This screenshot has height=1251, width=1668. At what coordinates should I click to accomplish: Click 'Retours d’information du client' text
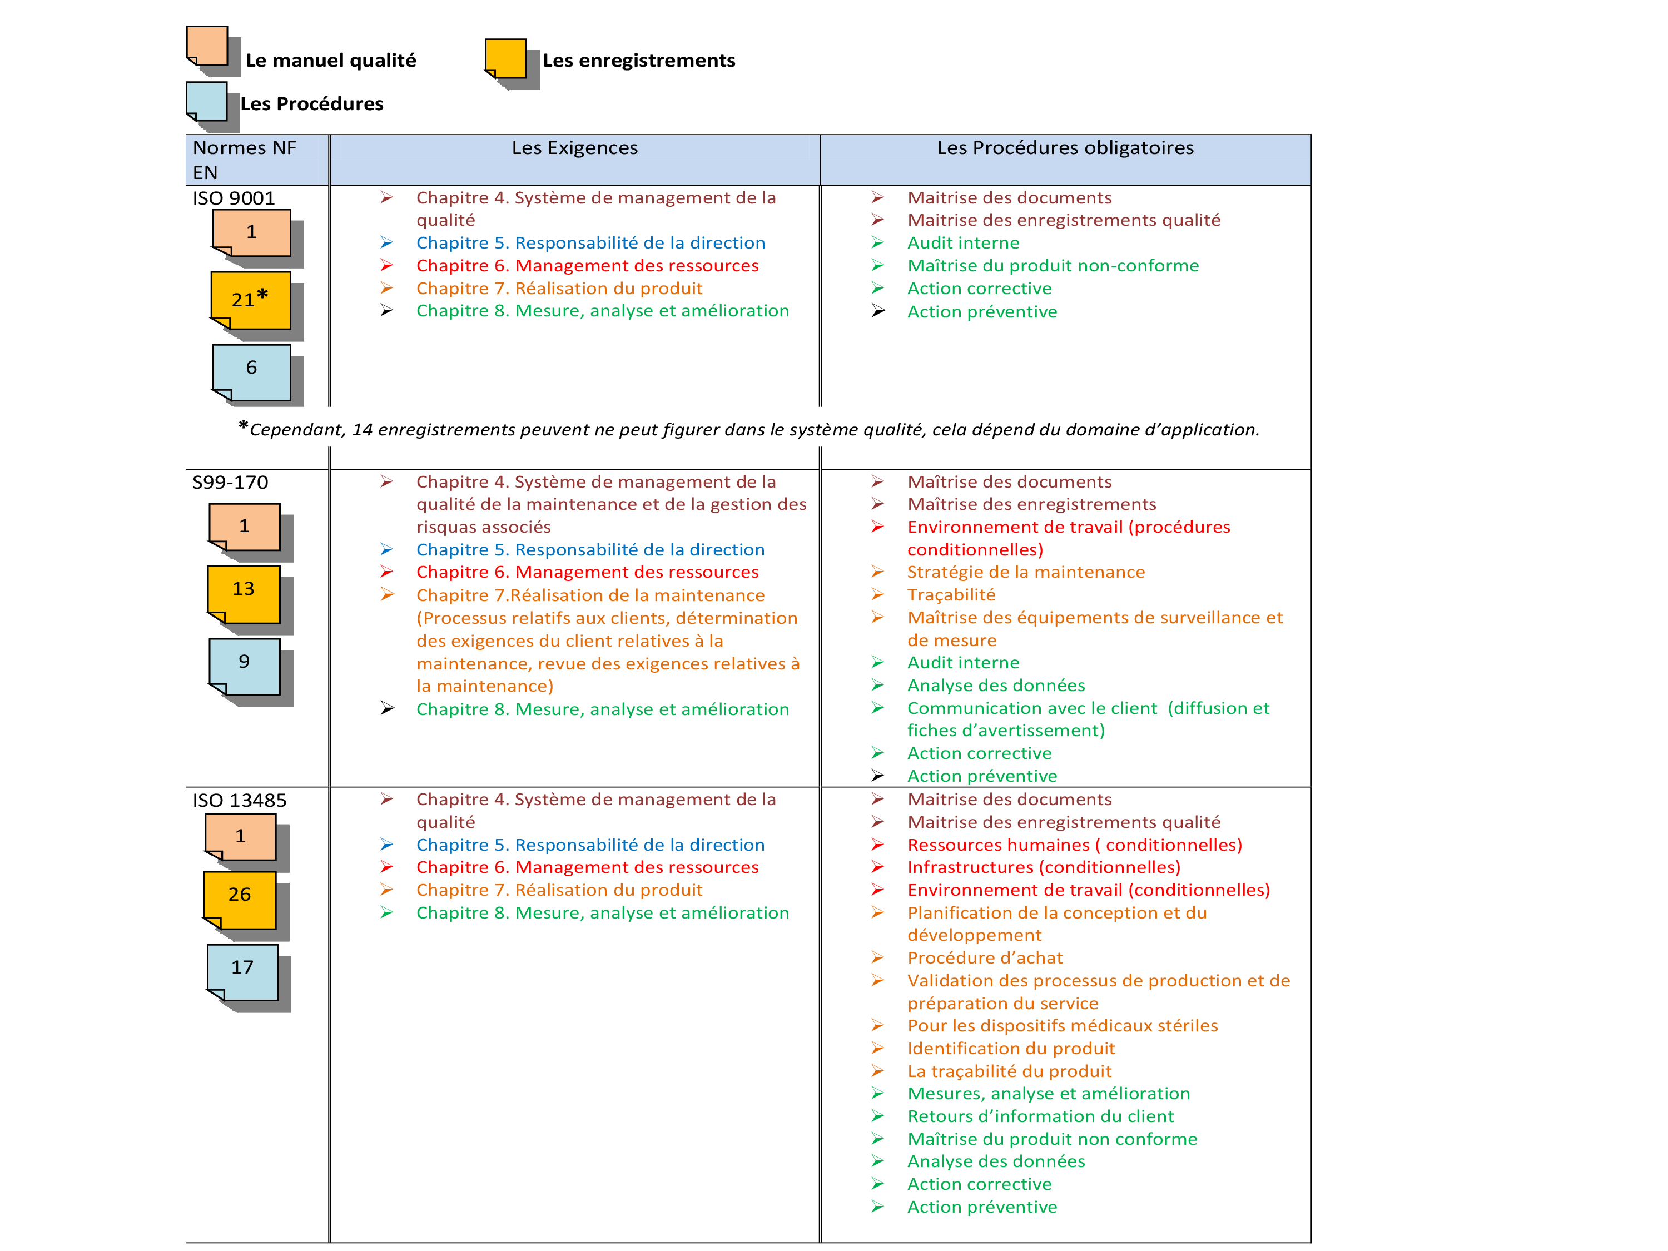tap(1040, 1117)
